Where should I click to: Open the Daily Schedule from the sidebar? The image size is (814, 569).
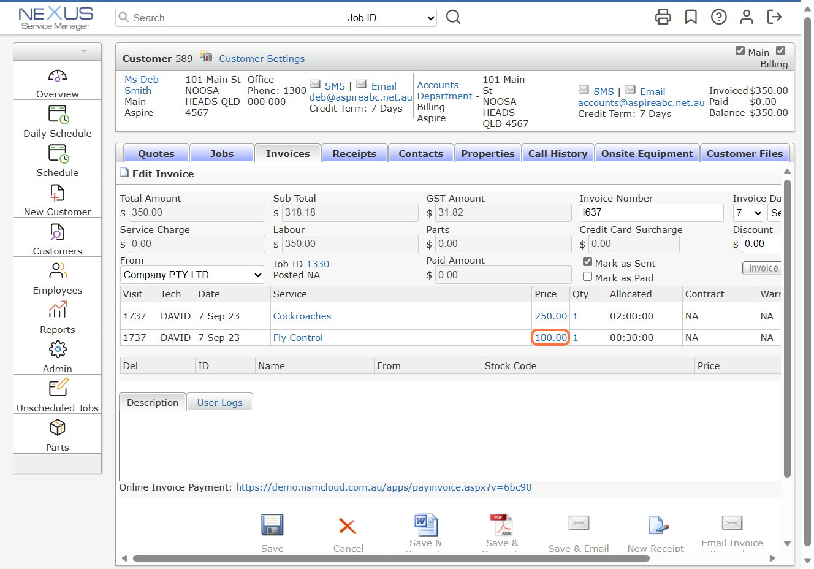coord(57,119)
